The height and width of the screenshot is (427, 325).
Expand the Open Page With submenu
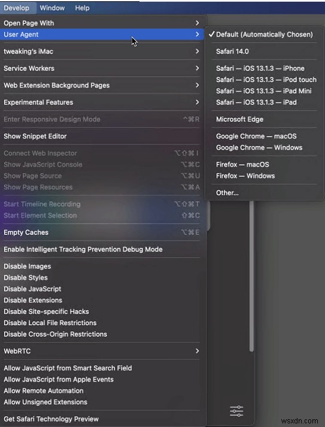coord(102,23)
